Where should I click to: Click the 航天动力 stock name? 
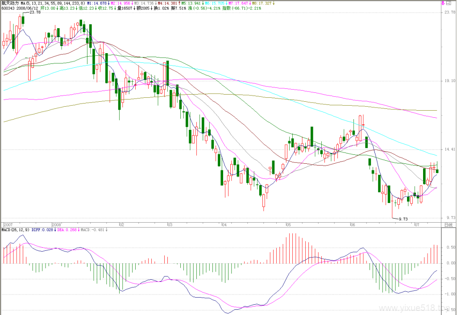click(10, 3)
